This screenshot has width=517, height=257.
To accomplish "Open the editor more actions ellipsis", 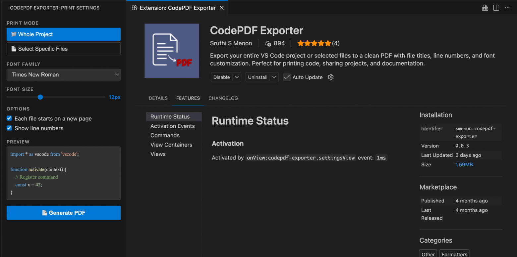I will pos(507,8).
